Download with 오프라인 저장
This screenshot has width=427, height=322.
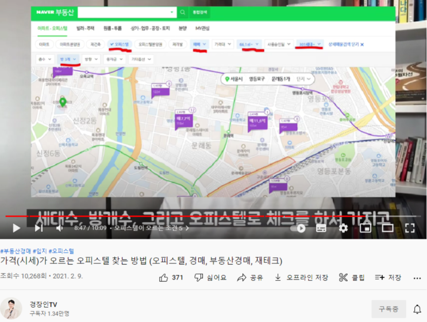(301, 278)
